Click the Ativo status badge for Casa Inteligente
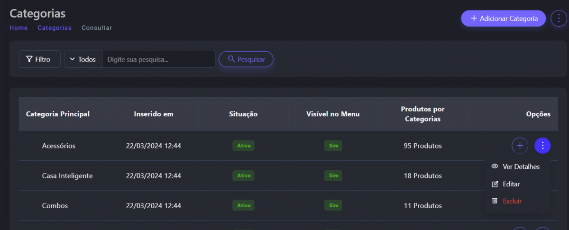Viewport: 569px width, 230px height. tap(243, 175)
